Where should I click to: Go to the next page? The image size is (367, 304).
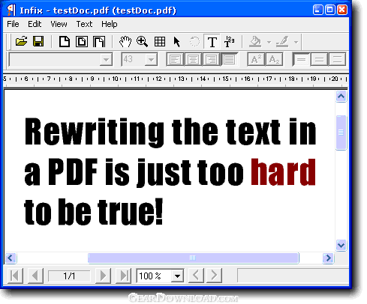pyautogui.click(x=103, y=276)
